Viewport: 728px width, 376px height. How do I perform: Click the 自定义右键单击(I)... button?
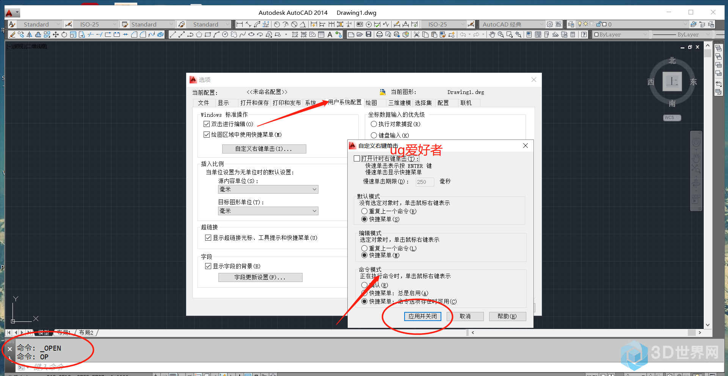pos(264,149)
